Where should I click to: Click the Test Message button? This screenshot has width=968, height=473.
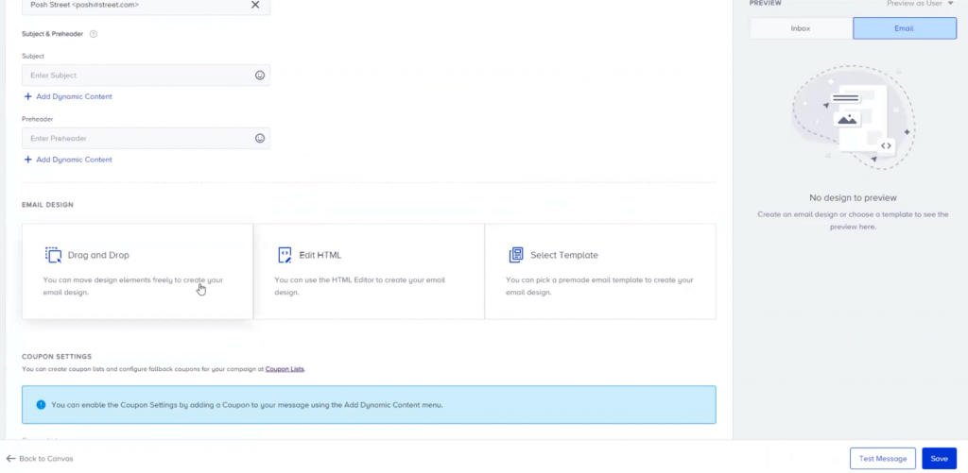[x=882, y=459]
